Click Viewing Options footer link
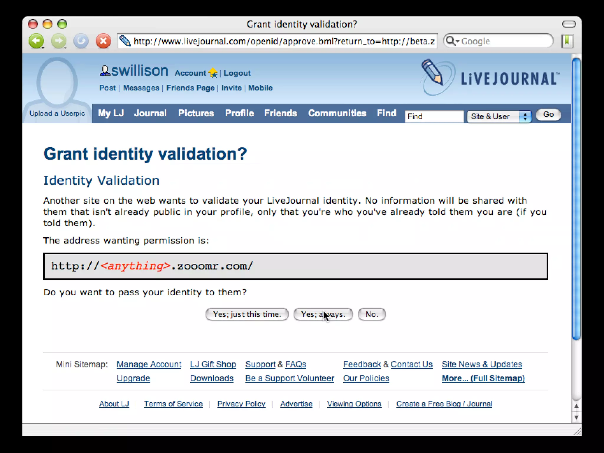The width and height of the screenshot is (604, 453). pos(354,404)
